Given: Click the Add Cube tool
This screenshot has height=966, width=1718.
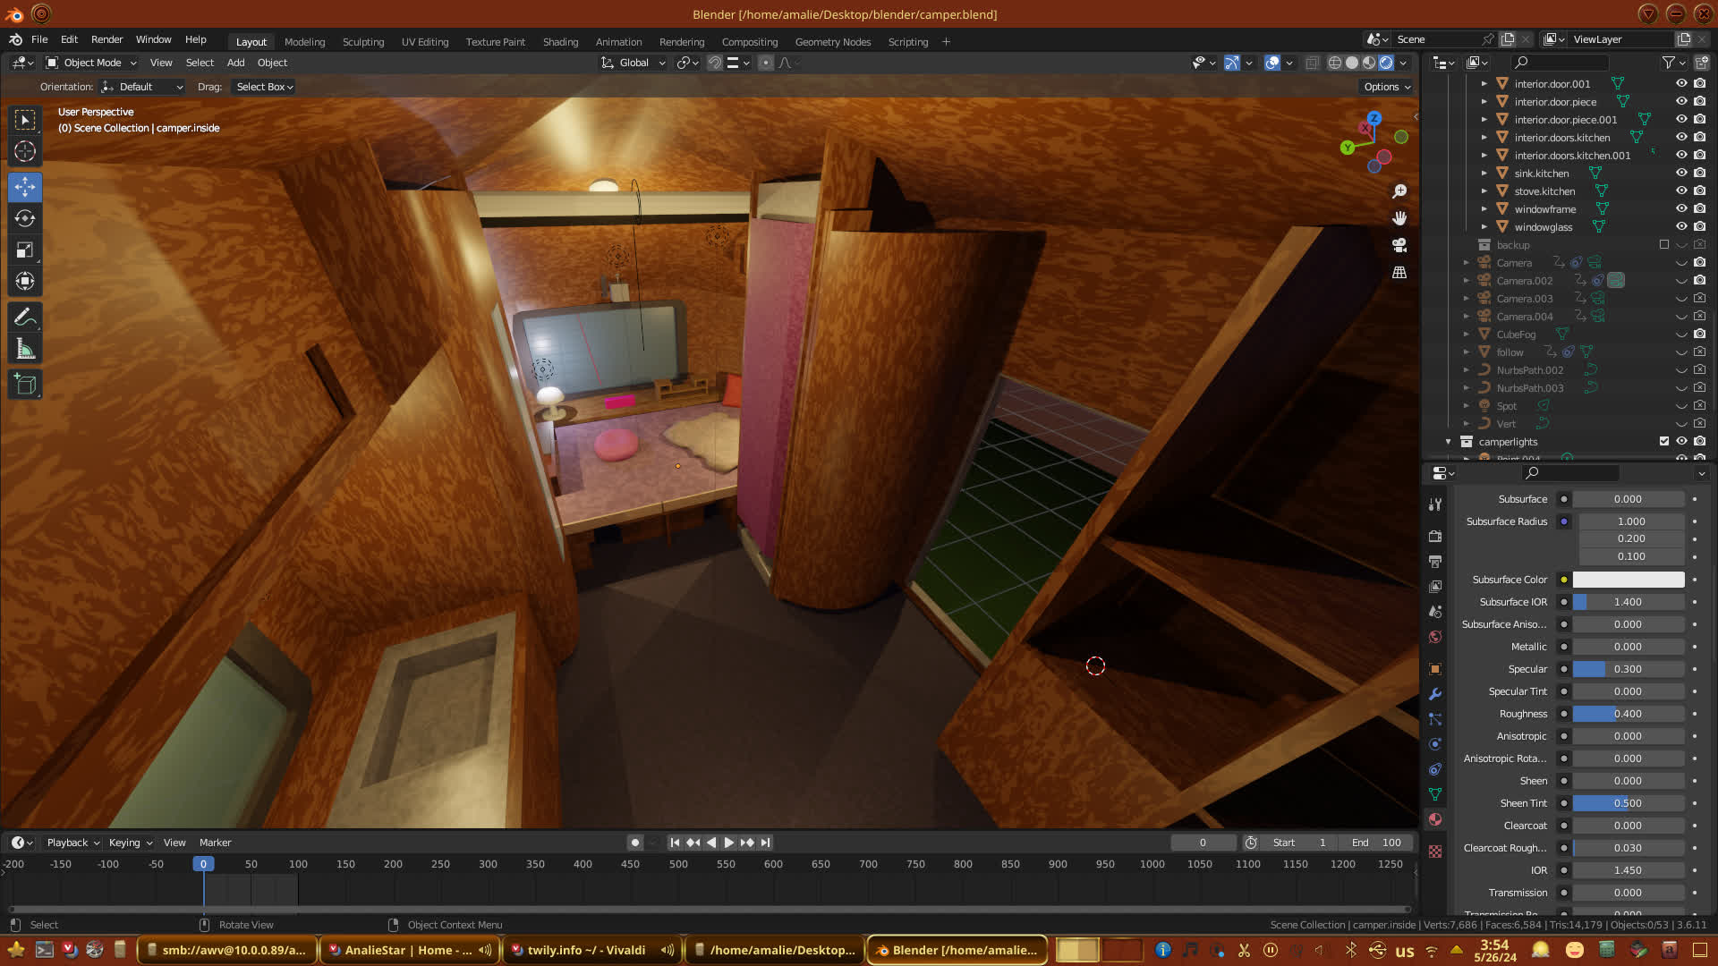Looking at the screenshot, I should [25, 385].
